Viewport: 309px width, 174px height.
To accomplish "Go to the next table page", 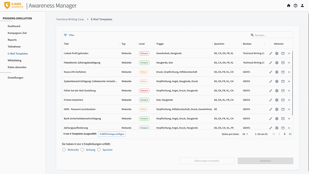I will point(285,134).
